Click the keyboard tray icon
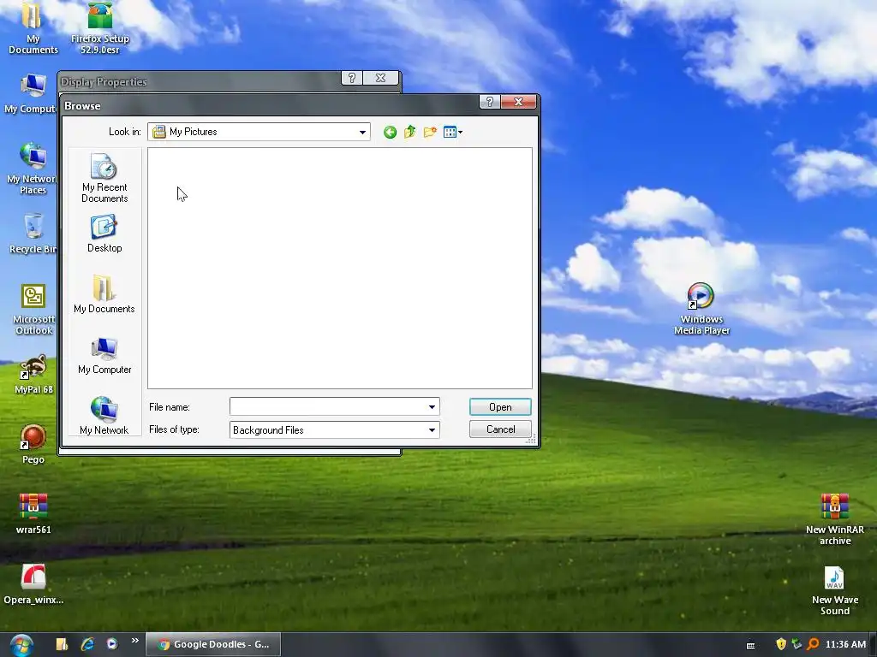This screenshot has width=877, height=657. tap(750, 645)
